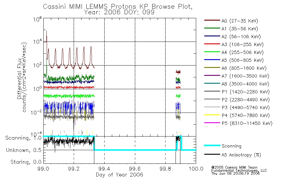Click the P4 (5740-7890 KeV) legend label

click(246, 116)
